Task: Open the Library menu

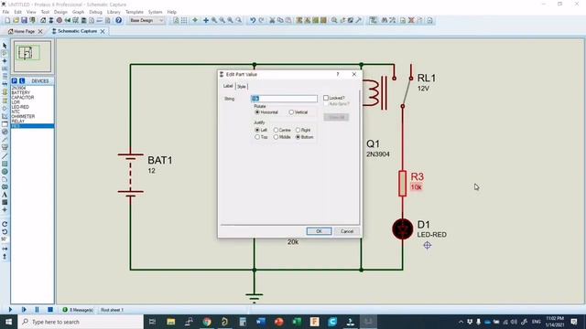Action: tap(114, 12)
